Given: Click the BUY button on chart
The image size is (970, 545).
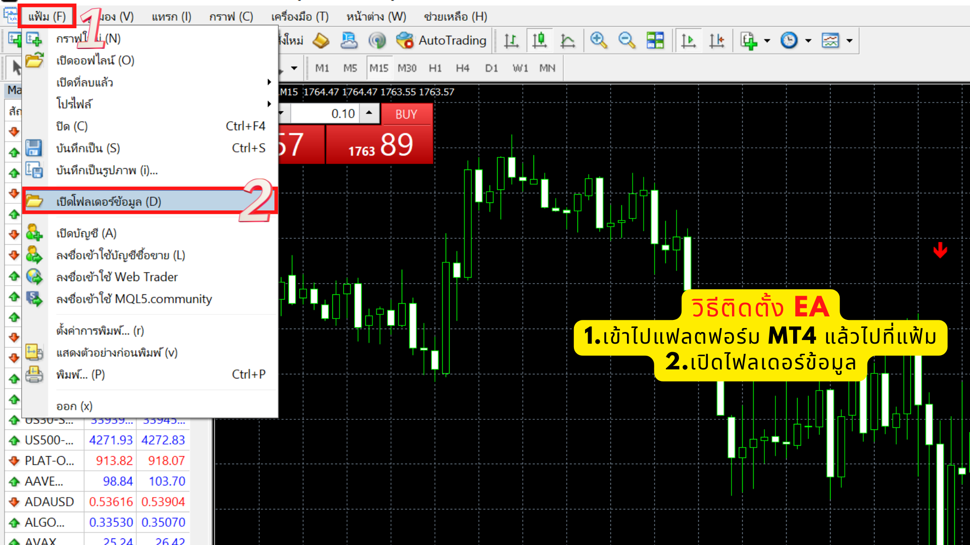Looking at the screenshot, I should click(407, 115).
